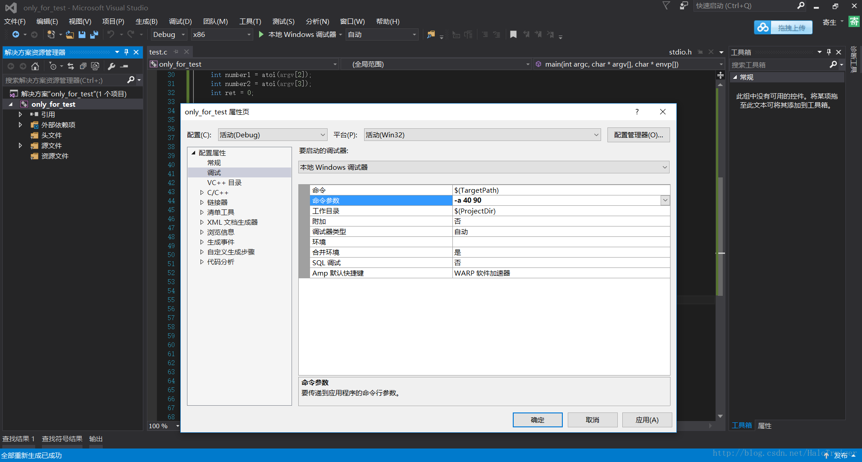Image resolution: width=862 pixels, height=462 pixels.
Task: Open the 调试(D) menu
Action: tap(180, 21)
